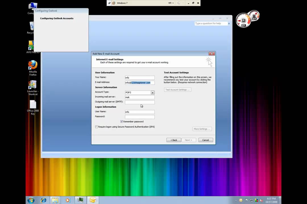The width and height of the screenshot is (307, 204).
Task: Open Mozilla Firefox desktop shortcut
Action: pos(33,68)
